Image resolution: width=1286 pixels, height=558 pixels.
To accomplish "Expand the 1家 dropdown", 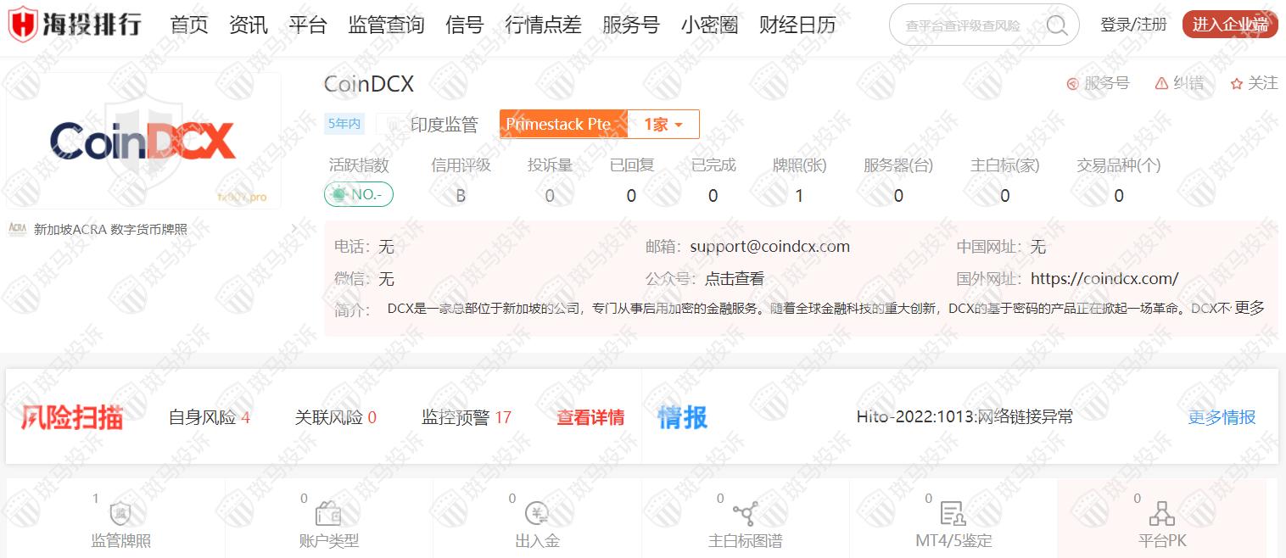I will pos(663,125).
